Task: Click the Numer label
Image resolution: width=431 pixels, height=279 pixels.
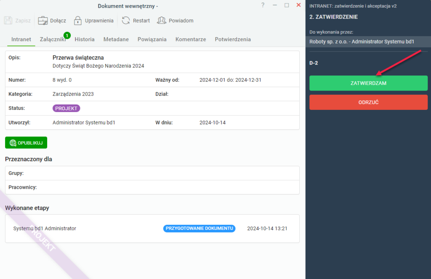Action: point(17,80)
